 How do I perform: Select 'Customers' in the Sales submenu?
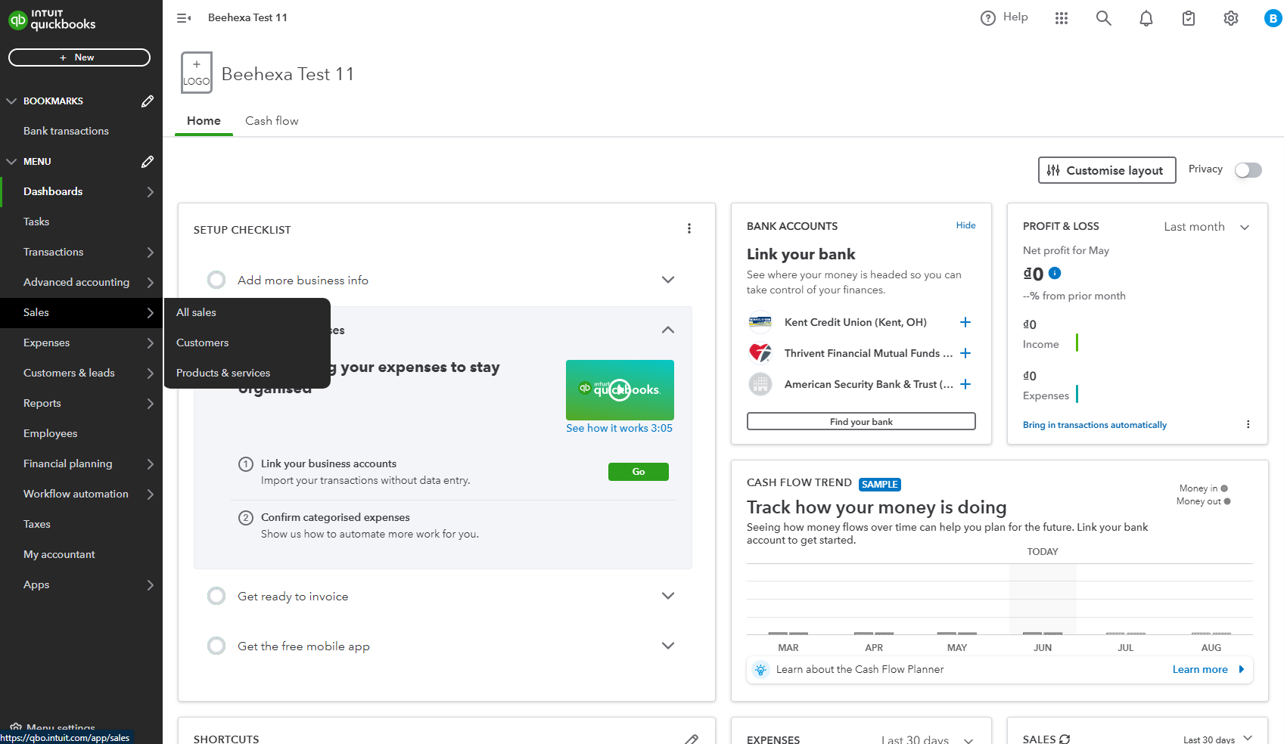(x=202, y=343)
